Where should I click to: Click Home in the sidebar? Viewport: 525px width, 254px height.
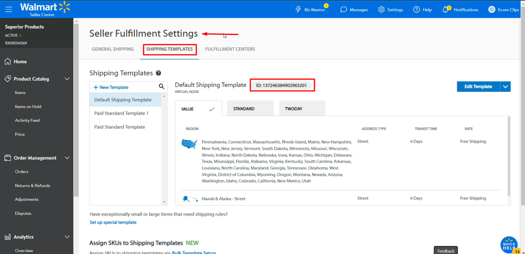(20, 61)
